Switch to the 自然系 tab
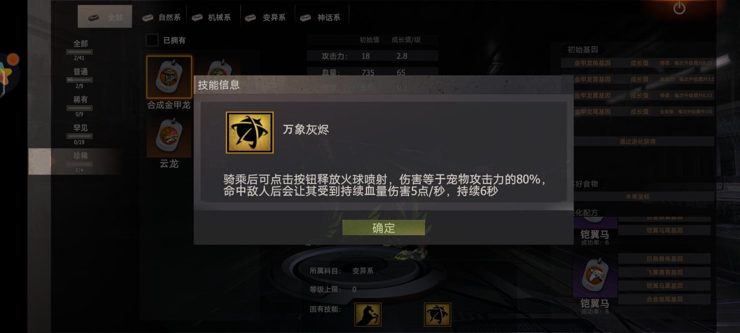740x333 pixels. pos(162,17)
